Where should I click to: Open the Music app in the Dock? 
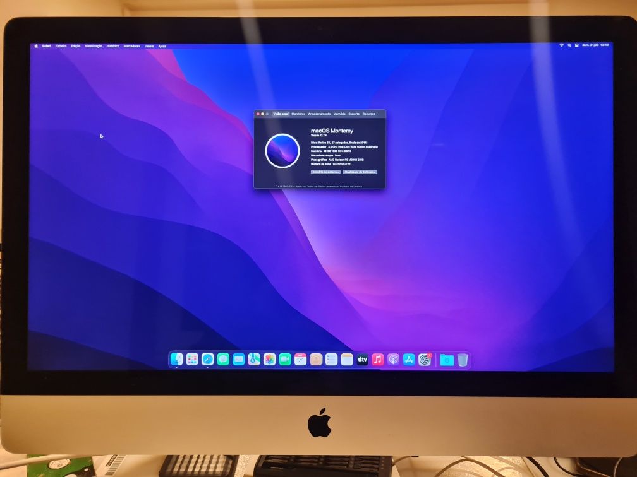pyautogui.click(x=378, y=359)
